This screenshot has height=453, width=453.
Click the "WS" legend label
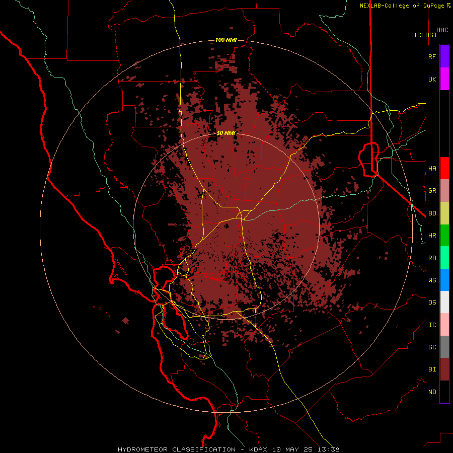coord(432,280)
